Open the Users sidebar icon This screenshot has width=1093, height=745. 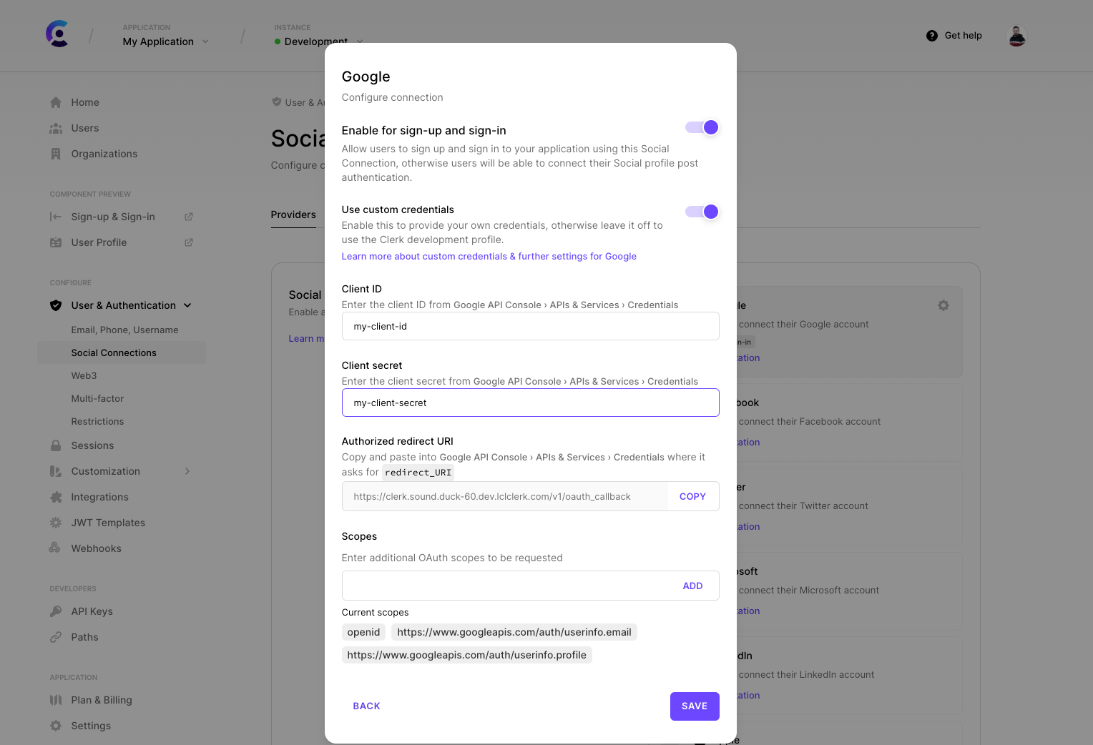pos(56,128)
